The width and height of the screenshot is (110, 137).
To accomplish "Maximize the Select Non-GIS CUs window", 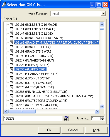I will (x=99, y=5).
